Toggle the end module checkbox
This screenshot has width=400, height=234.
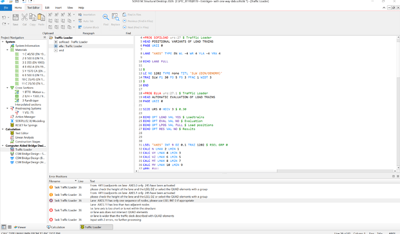point(56,50)
